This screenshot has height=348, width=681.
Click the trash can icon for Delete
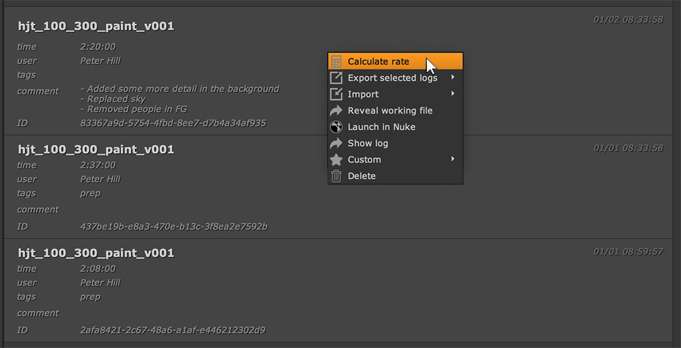click(336, 176)
